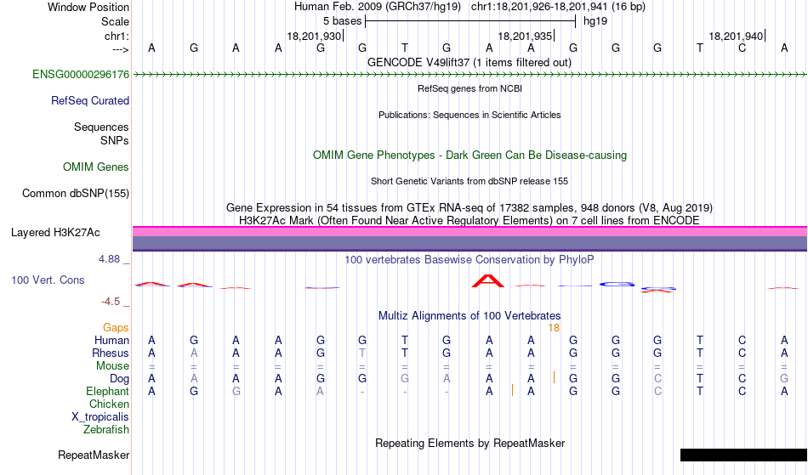
Task: Click the -4.5 conservation lower limit
Action: (x=111, y=302)
